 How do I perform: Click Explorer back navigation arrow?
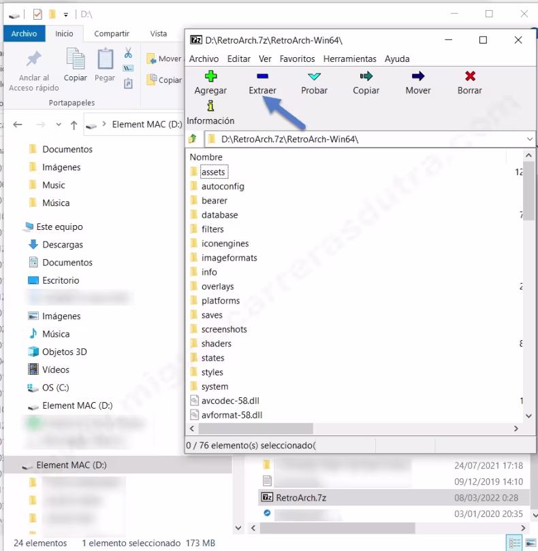tap(18, 124)
